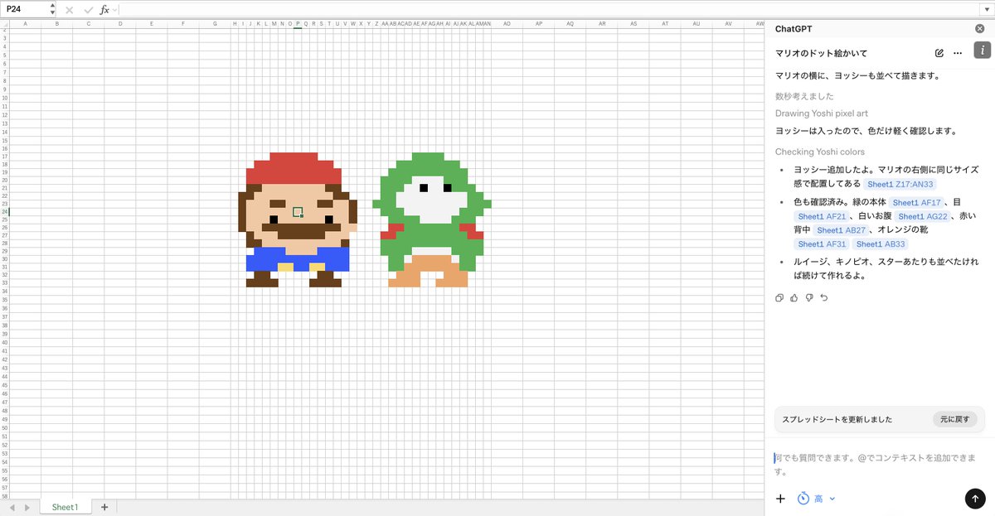Open the Sheet1 AF17 cell link
The width and height of the screenshot is (995, 516).
[x=916, y=202]
